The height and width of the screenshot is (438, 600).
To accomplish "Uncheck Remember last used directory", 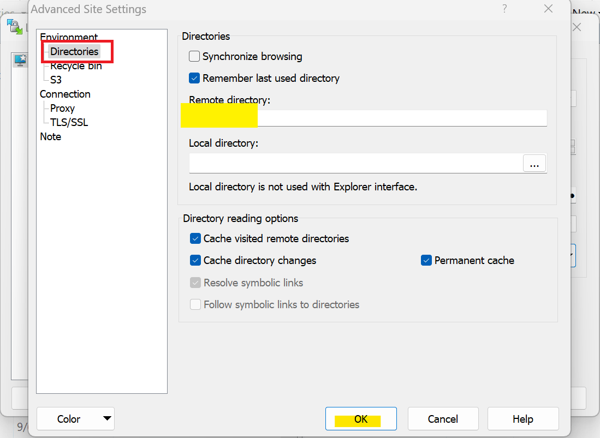I will tap(194, 78).
